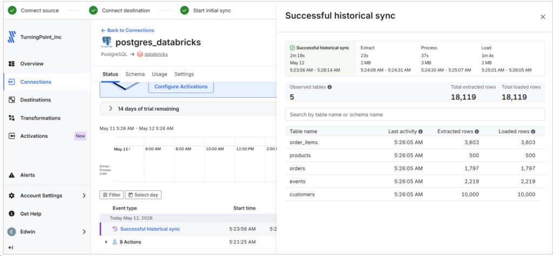This screenshot has width=553, height=256.
Task: Click the Overview dashboard icon
Action: (12, 64)
